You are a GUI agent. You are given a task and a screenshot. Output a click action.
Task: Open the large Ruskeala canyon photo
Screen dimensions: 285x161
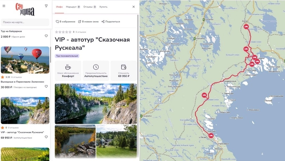point(96,104)
